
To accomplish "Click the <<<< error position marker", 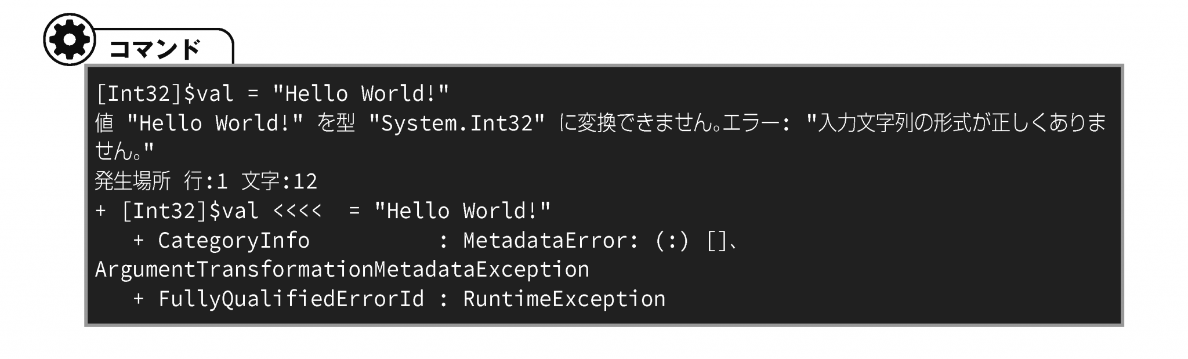I will point(297,211).
